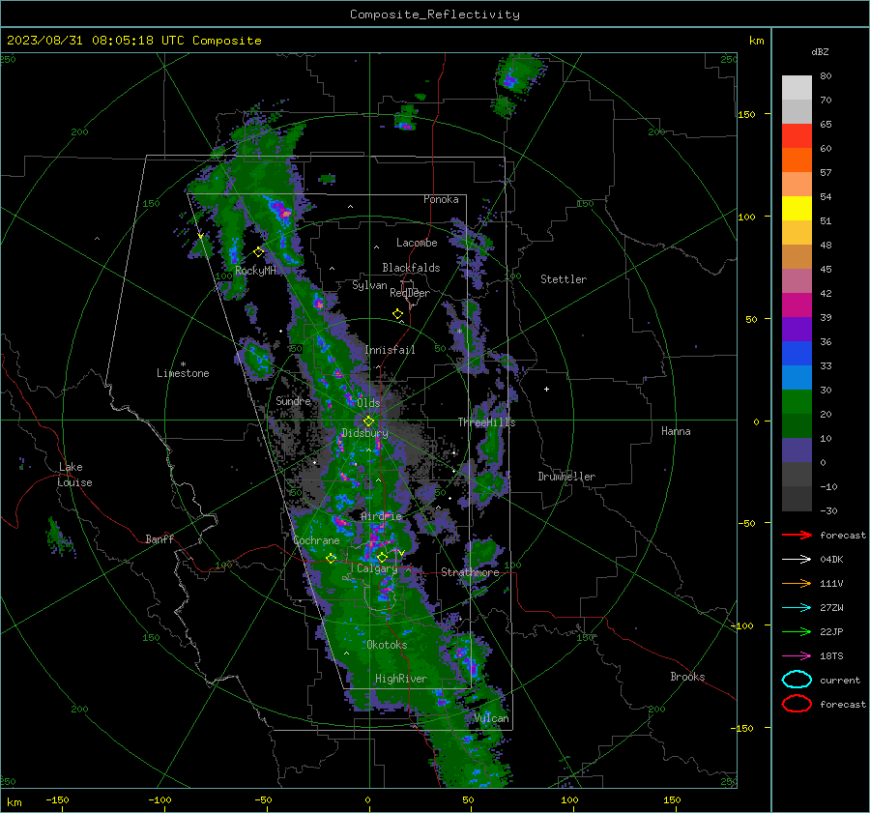Click the dBZ legend heading

tap(820, 51)
